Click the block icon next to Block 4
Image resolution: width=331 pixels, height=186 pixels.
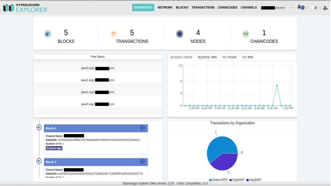[39, 127]
